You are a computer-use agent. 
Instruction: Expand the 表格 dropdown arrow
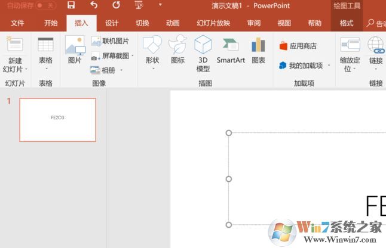[x=46, y=69]
